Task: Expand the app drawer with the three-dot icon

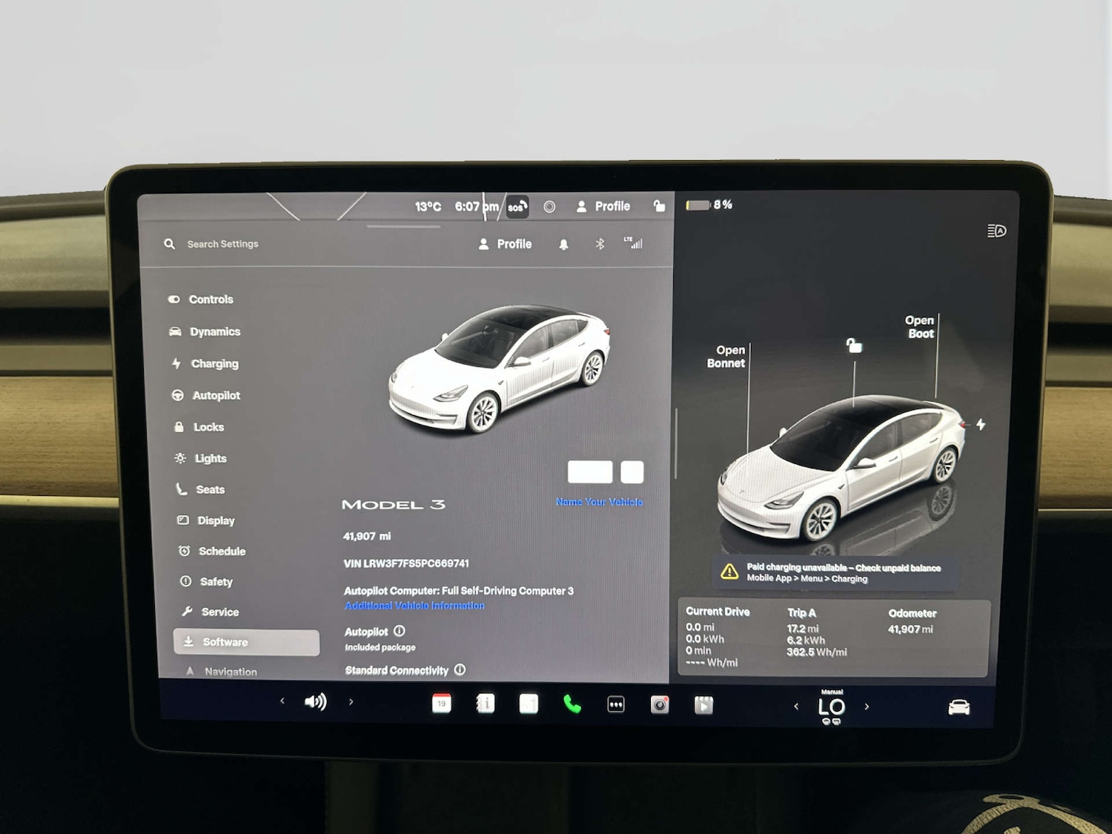Action: point(616,703)
